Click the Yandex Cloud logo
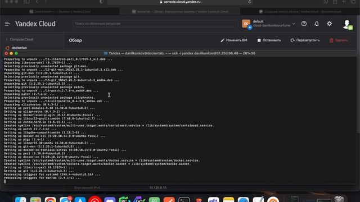This screenshot has width=360, height=202. [x=35, y=24]
